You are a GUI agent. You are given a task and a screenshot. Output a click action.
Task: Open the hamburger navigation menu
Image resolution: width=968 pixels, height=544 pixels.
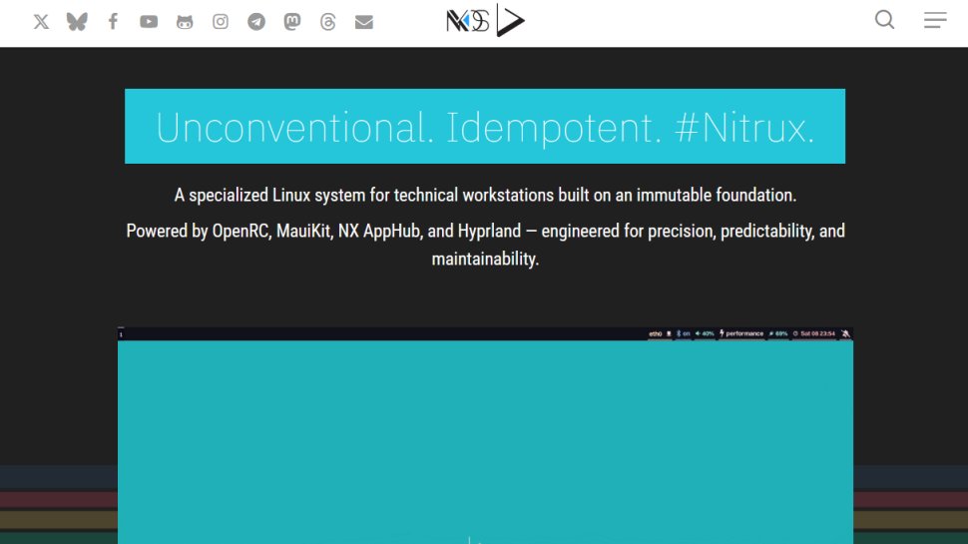(x=935, y=20)
